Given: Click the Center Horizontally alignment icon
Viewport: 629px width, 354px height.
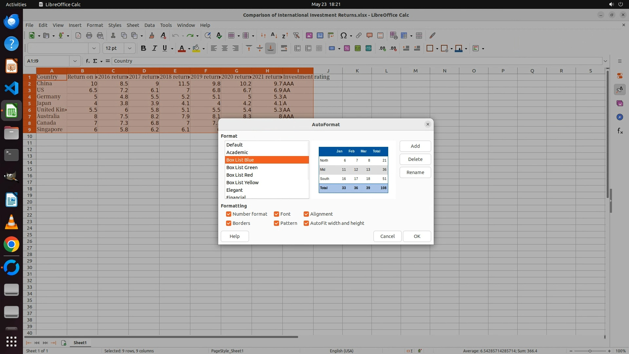Looking at the screenshot, I should [225, 49].
